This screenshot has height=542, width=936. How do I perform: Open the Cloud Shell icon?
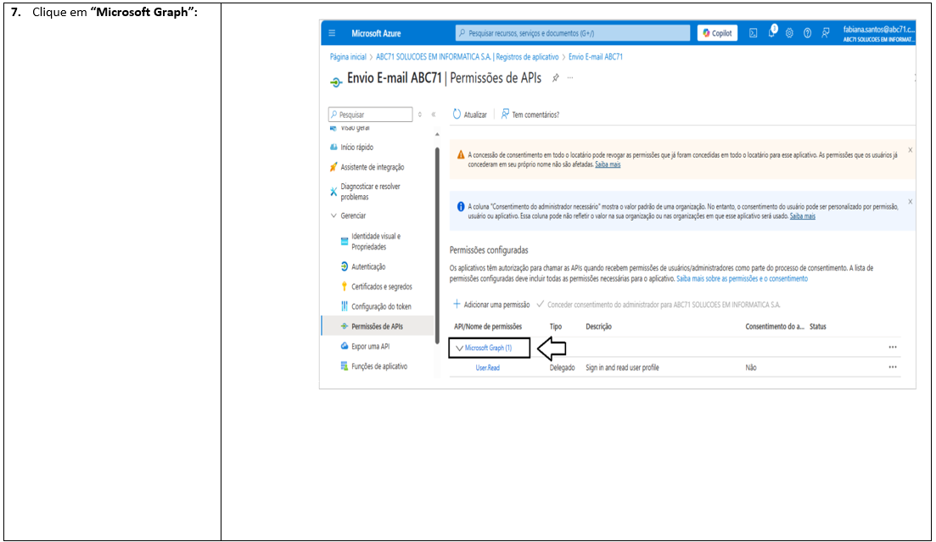[753, 33]
